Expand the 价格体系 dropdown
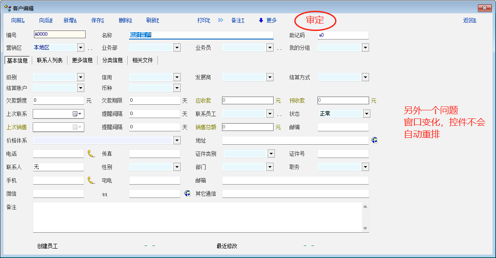Viewport: 496px width, 258px height. [x=177, y=140]
